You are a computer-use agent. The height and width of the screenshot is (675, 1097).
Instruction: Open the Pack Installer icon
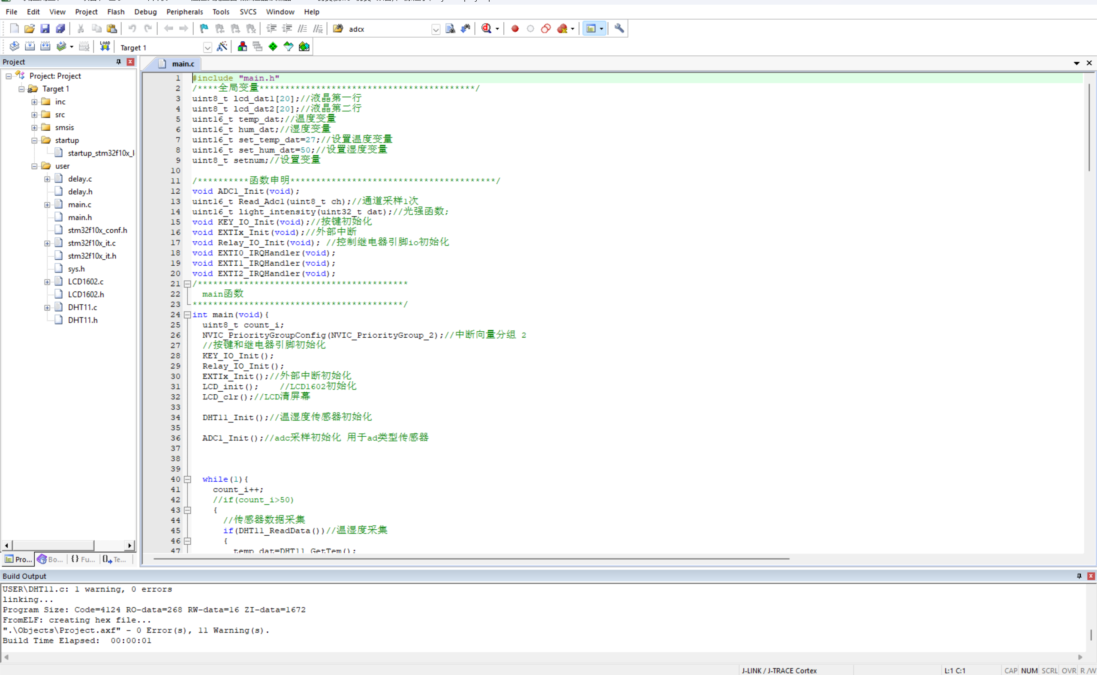[304, 46]
